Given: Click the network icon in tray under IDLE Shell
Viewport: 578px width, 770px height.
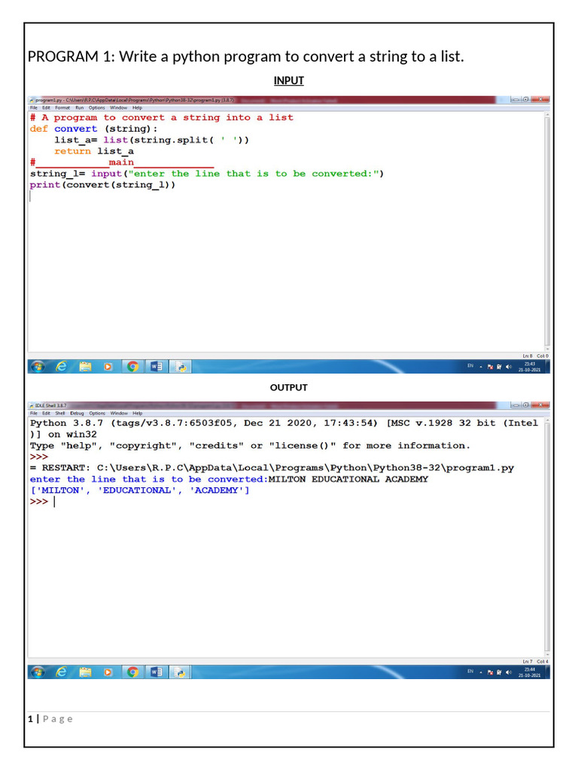Looking at the screenshot, I should 499,671.
